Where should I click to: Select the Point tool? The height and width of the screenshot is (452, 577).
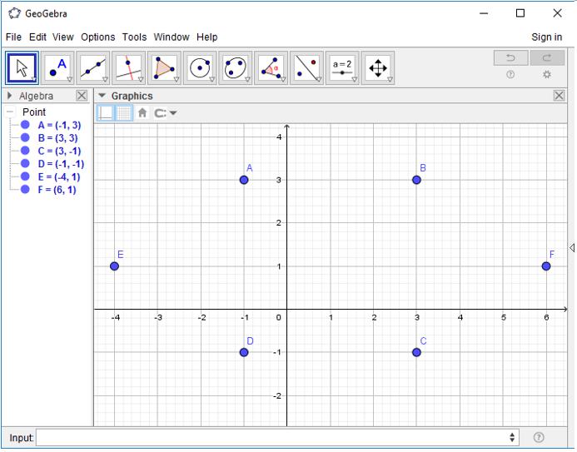click(57, 67)
